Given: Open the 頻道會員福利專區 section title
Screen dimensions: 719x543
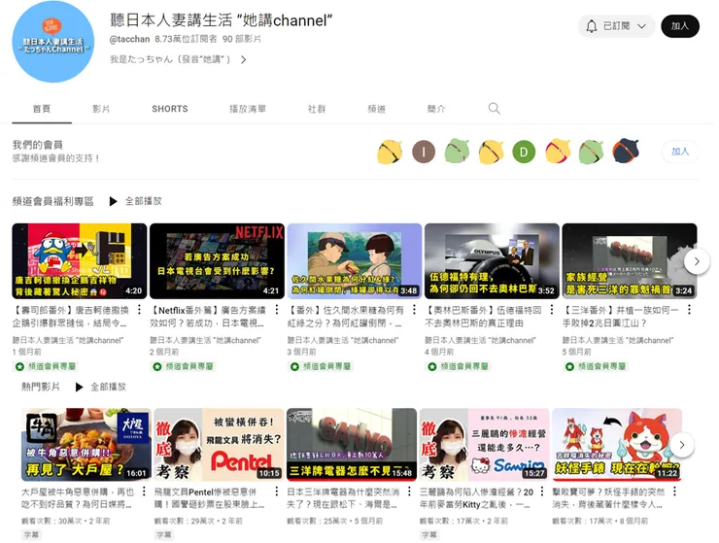Looking at the screenshot, I should click(53, 201).
